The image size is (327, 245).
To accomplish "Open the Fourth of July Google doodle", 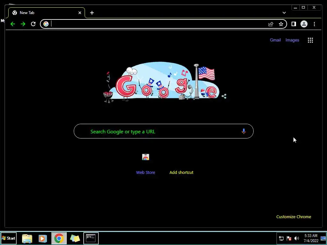I will coord(162,83).
